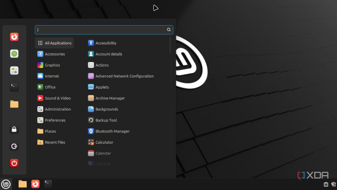The width and height of the screenshot is (337, 190).
Task: Click the Linux Mint menu button in taskbar
Action: pyautogui.click(x=6, y=184)
